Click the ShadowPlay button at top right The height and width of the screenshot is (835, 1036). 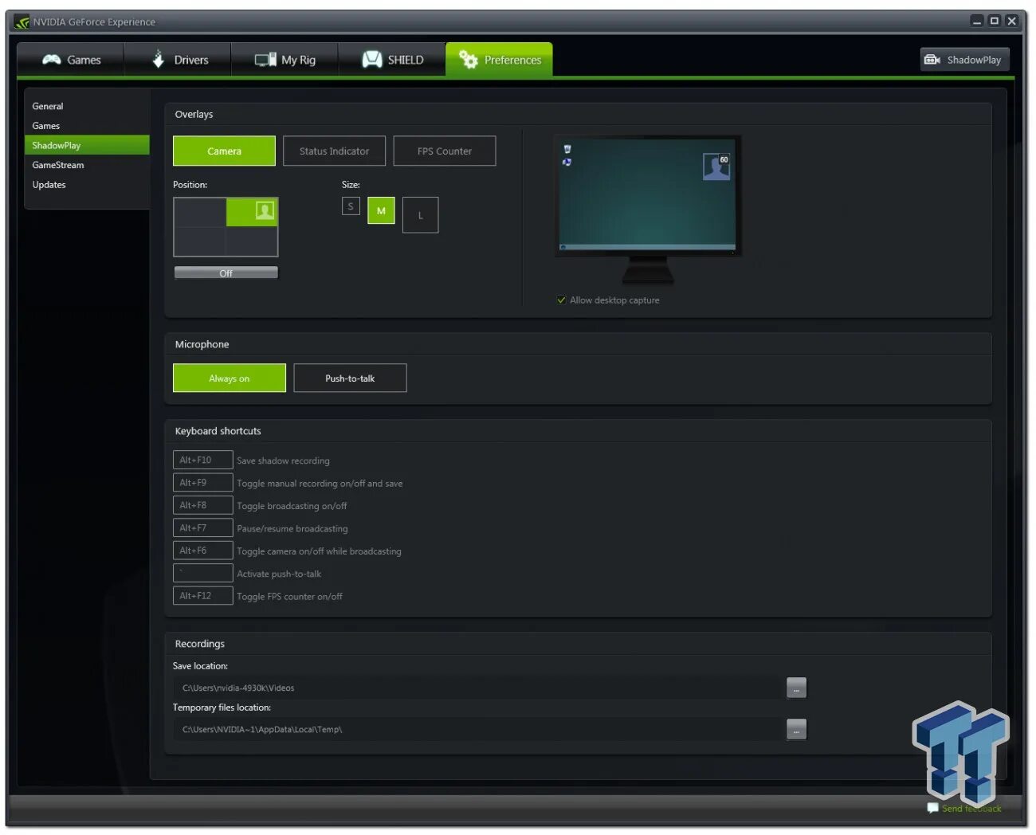[964, 60]
